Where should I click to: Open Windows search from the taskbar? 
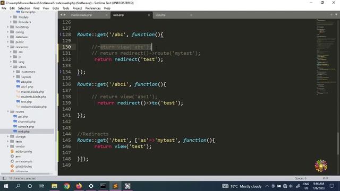tap(18, 186)
